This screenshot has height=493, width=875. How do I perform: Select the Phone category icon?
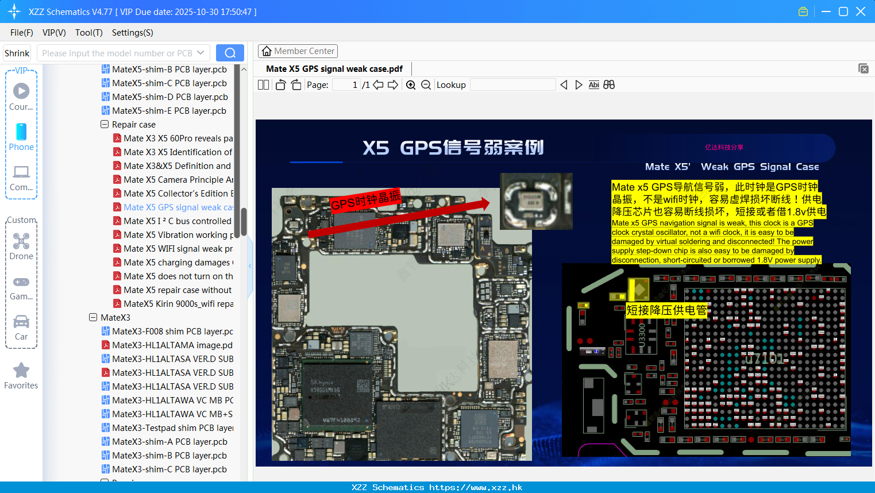coord(21,137)
